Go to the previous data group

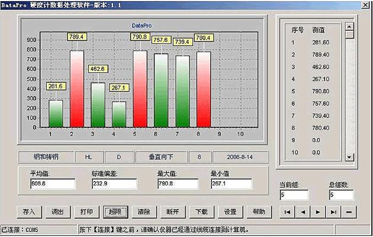(303, 212)
